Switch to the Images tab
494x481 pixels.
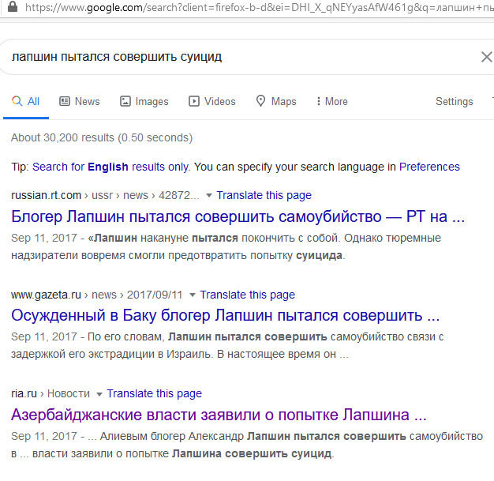(x=144, y=101)
